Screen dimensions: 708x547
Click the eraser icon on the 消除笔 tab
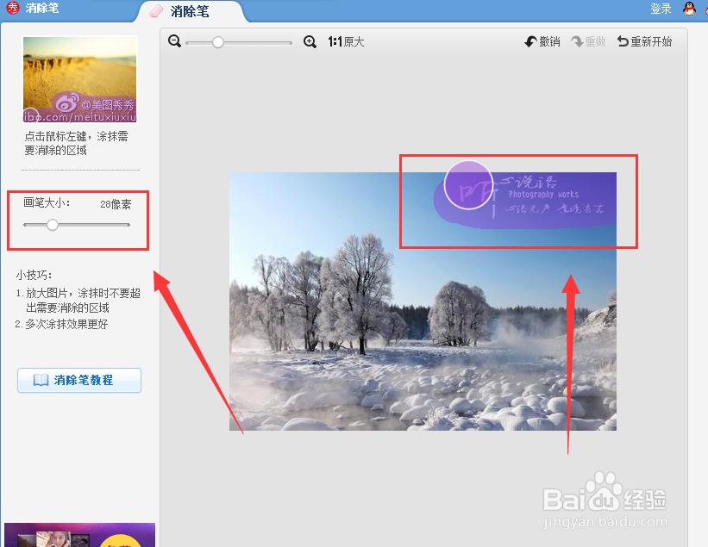coord(157,11)
